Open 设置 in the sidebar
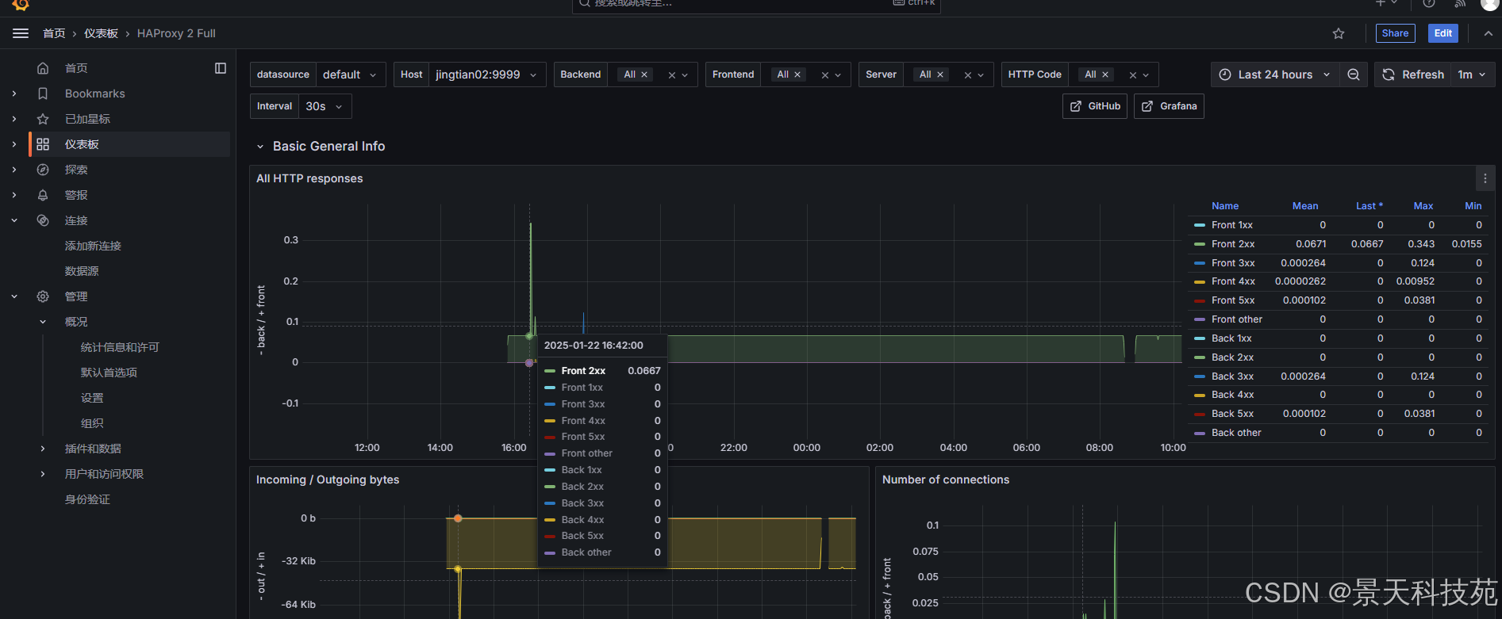 pyautogui.click(x=92, y=398)
